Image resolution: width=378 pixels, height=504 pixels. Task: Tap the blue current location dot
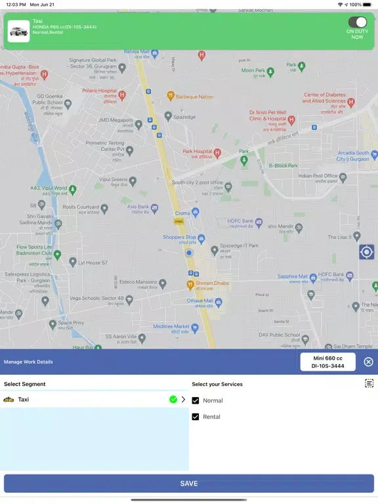[x=189, y=253]
